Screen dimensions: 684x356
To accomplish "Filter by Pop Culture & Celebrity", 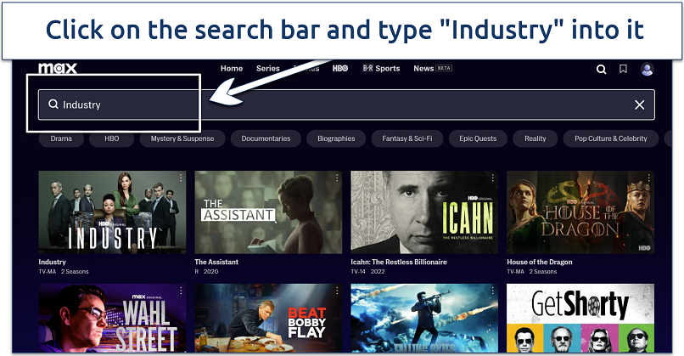I will (x=611, y=138).
